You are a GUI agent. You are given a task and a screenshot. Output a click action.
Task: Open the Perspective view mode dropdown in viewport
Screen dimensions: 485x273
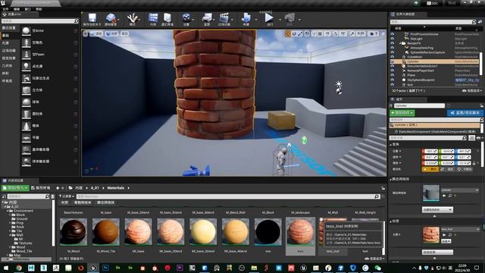point(96,33)
